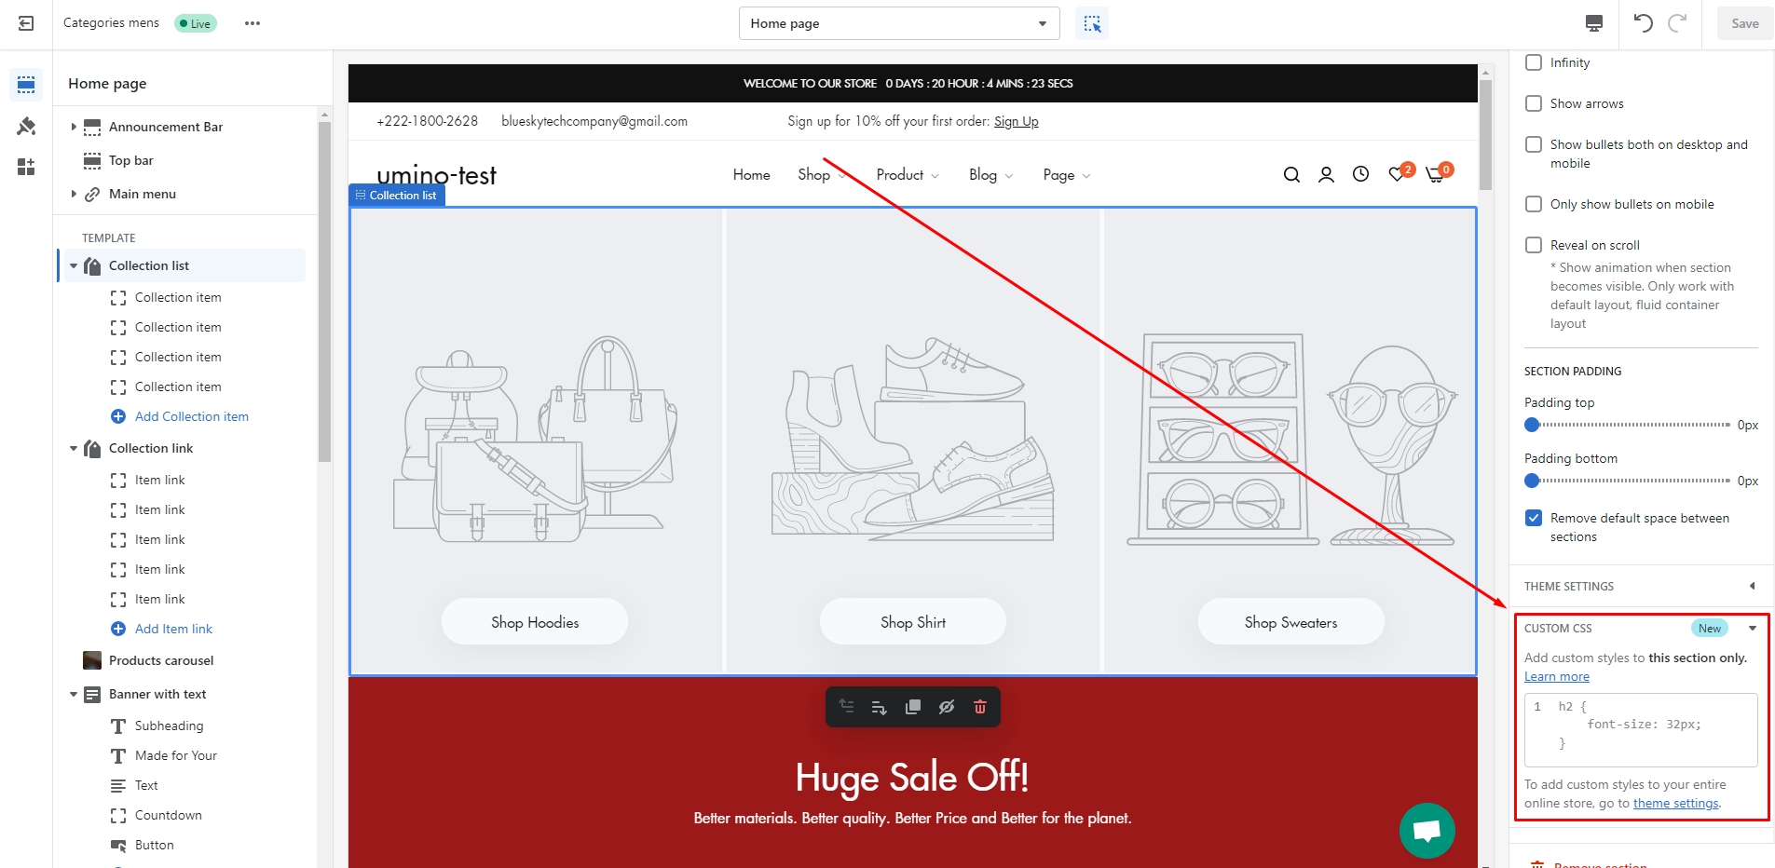
Task: Delete section using trash icon
Action: (x=979, y=707)
